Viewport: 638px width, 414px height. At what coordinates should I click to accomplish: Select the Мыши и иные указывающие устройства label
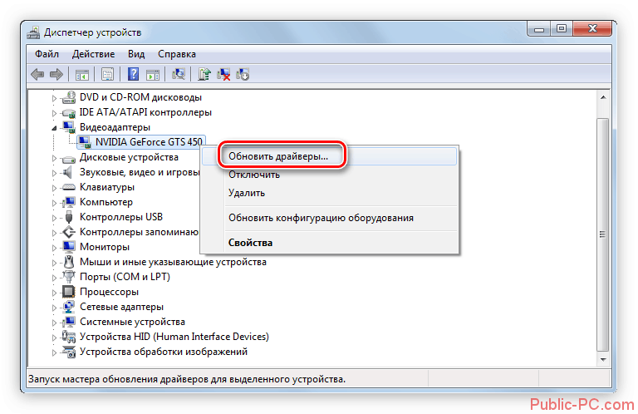173,262
